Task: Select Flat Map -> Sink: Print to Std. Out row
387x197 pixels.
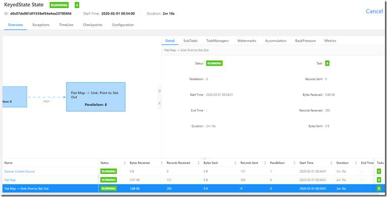Action: (193, 188)
